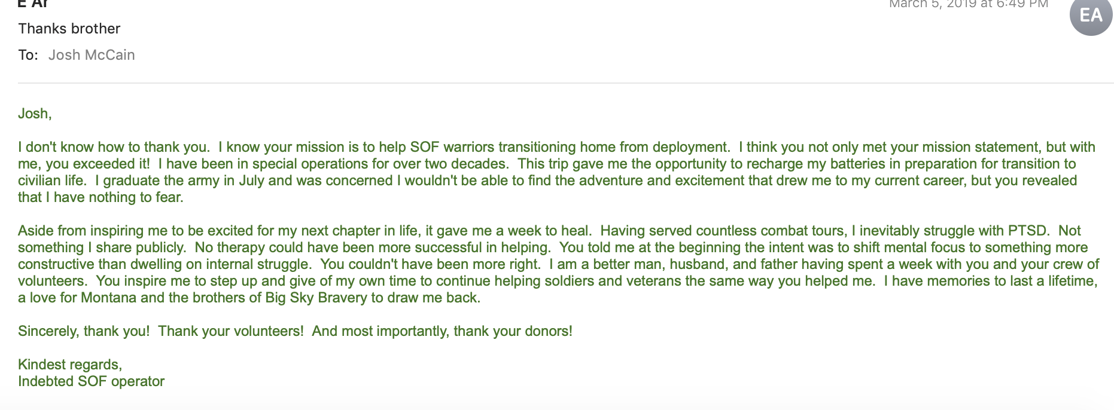Viewport: 1114px width, 410px height.
Task: Select the sender name E Ar
Action: pyautogui.click(x=33, y=4)
